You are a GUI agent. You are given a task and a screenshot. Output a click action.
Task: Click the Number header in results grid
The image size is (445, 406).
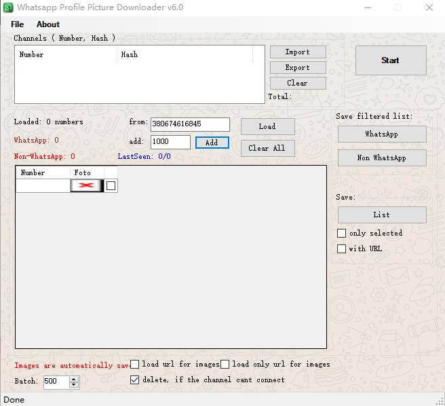click(43, 172)
